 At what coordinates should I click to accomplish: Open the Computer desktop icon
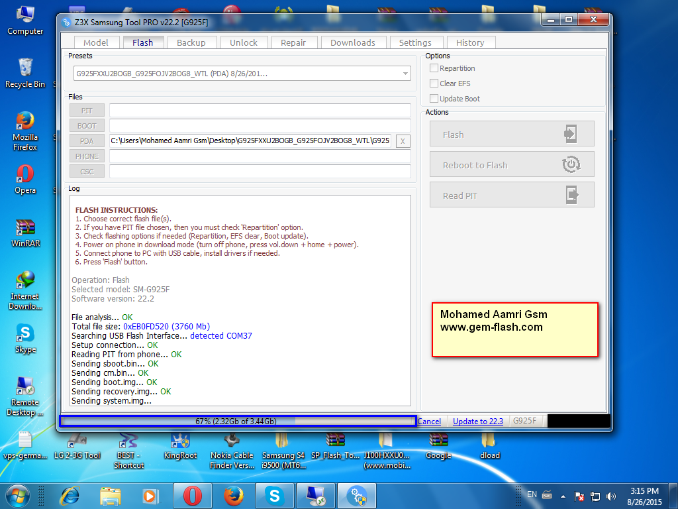point(25,21)
